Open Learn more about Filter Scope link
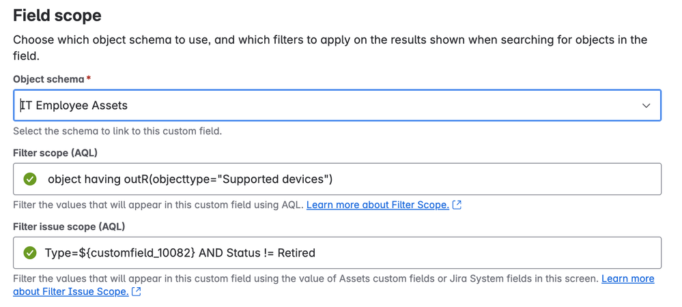Viewport: 682px width, 307px height. coord(378,205)
